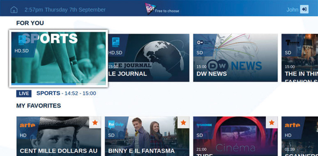Go to the Home icon
The height and width of the screenshot is (156, 318).
pos(14,9)
